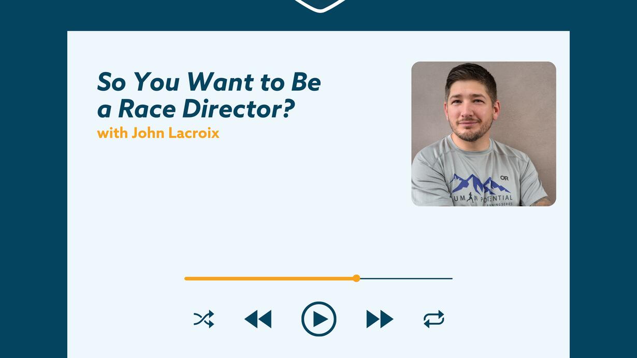
Task: Click the far right end of progress bar
Action: click(x=451, y=278)
